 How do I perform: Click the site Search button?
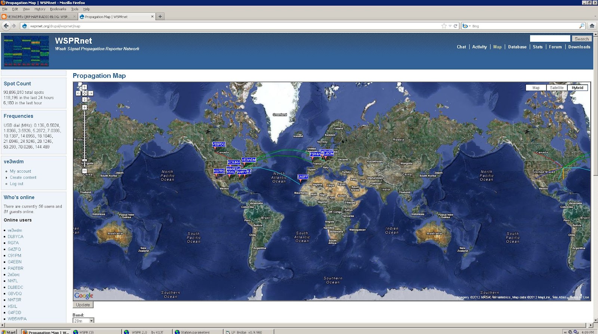(582, 39)
